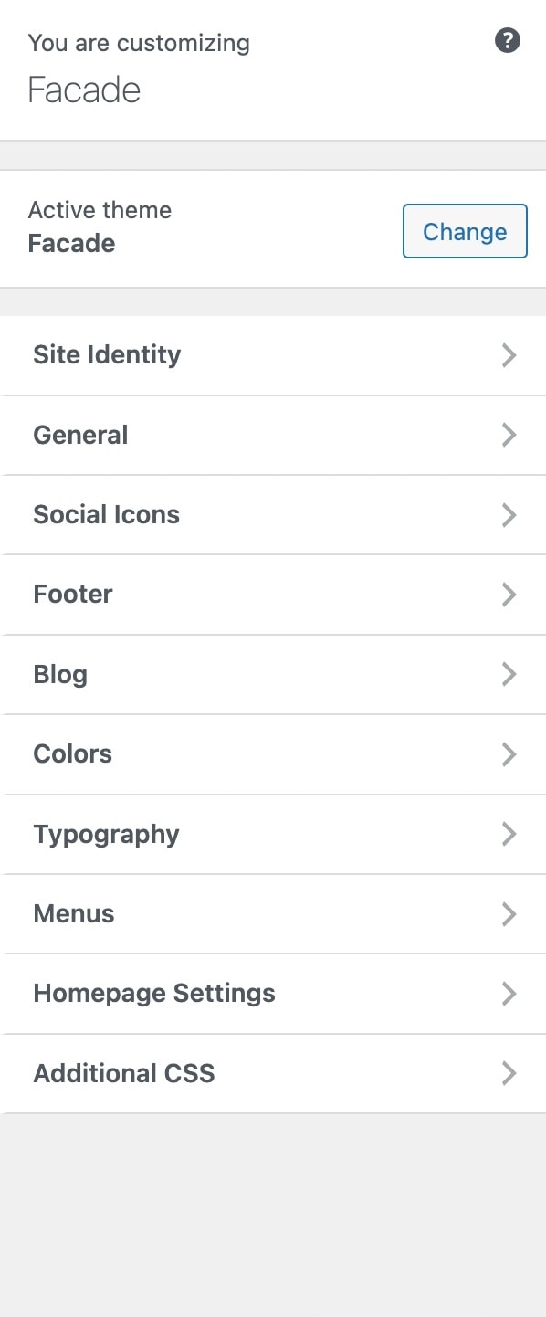The image size is (546, 1317).
Task: Change the active Facade theme
Action: pyautogui.click(x=465, y=231)
